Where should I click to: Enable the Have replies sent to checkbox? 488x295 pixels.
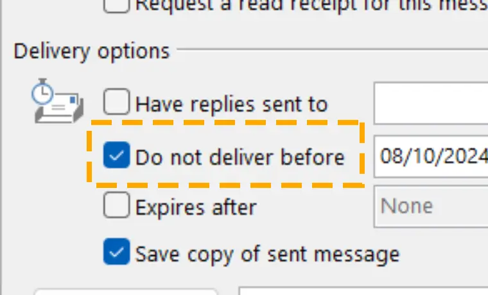pos(116,102)
